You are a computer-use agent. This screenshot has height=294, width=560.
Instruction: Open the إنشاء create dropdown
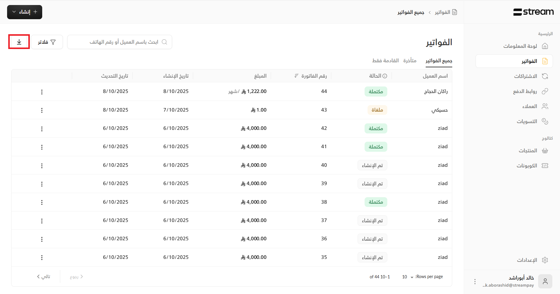tap(25, 12)
